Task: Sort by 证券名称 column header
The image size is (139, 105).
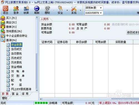Action: [63, 42]
